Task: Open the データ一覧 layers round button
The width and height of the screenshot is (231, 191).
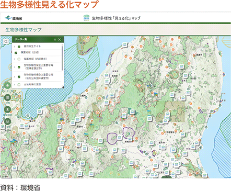Action: click(x=7, y=85)
